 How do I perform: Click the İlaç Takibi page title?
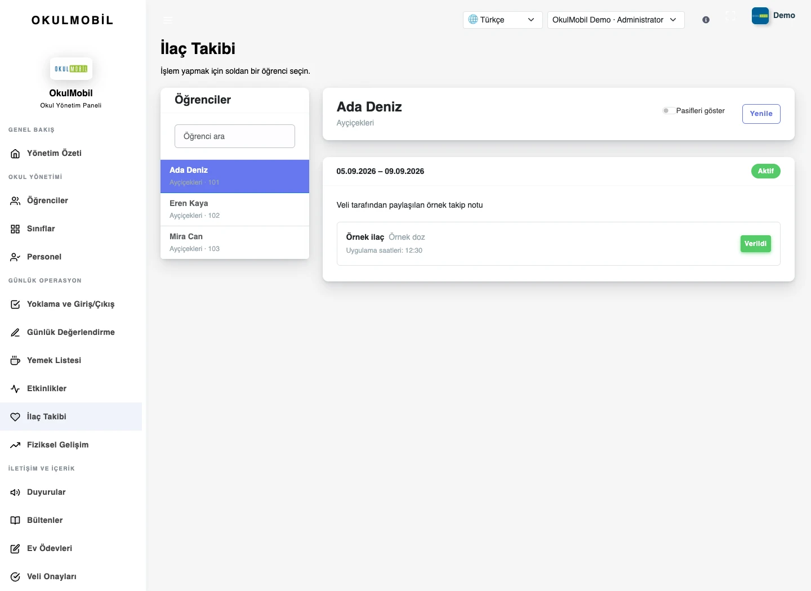point(198,48)
